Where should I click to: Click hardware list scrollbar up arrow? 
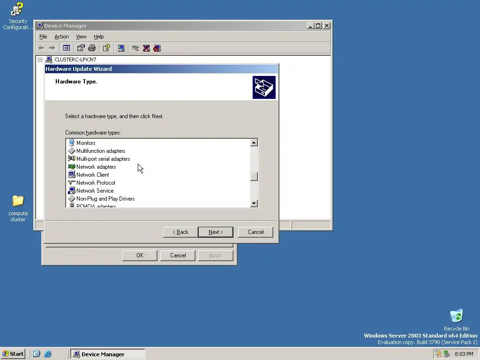coord(254,142)
